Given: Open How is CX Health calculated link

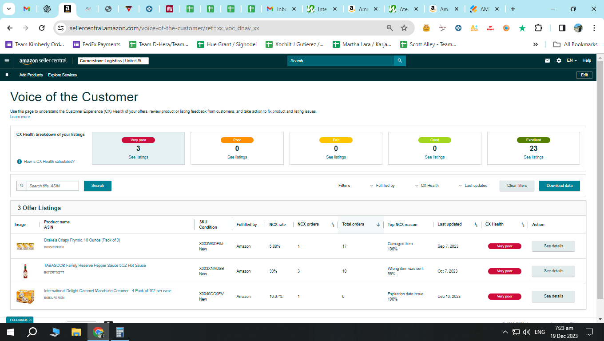Looking at the screenshot, I should click(x=49, y=162).
